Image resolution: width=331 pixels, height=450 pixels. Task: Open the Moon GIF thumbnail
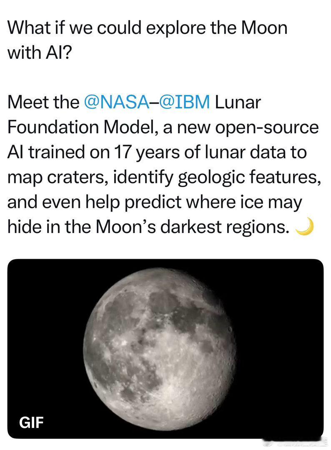(165, 349)
